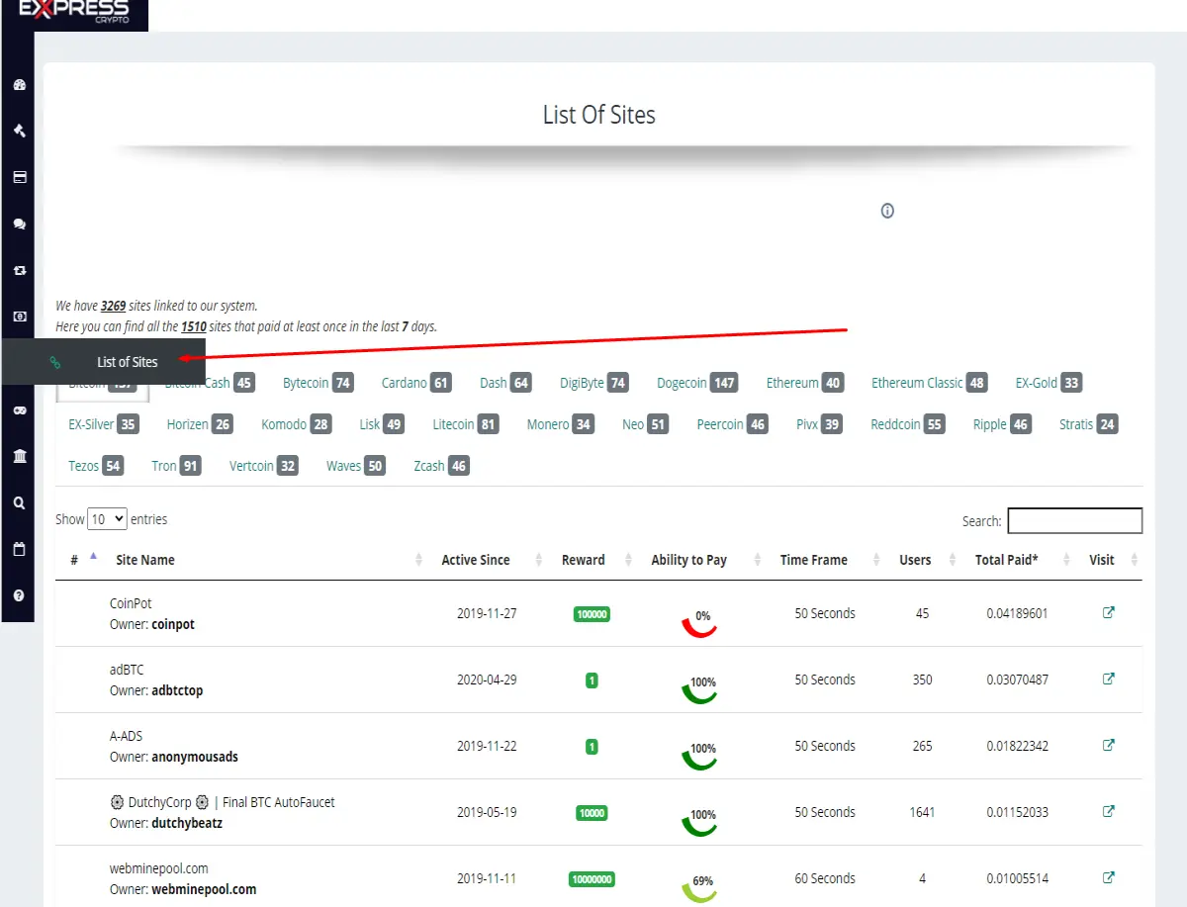1187x907 pixels.
Task: Open the Ethereum Classic tab
Action: [929, 383]
